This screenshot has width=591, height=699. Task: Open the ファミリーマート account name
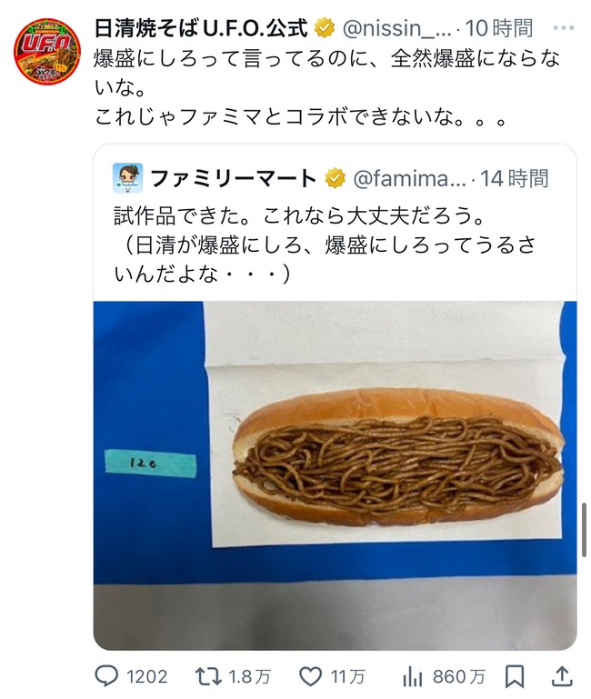234,178
